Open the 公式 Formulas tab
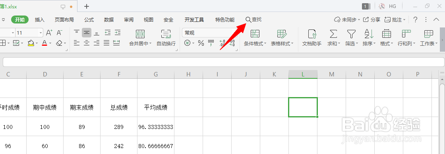 (89, 19)
